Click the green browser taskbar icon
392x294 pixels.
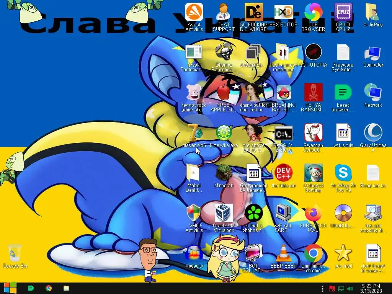point(31,288)
